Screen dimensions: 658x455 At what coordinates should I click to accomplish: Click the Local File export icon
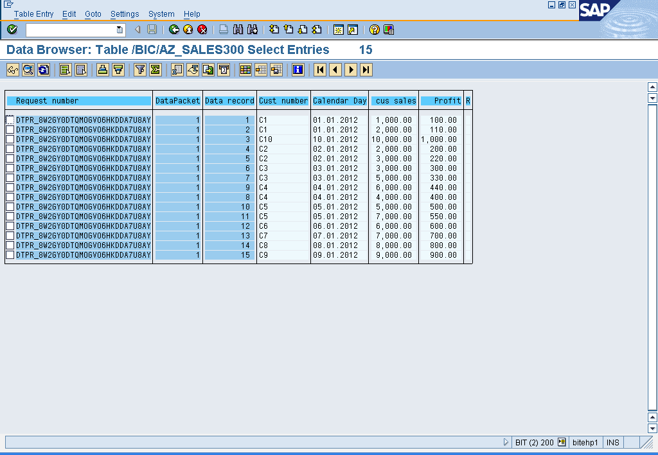coord(208,69)
